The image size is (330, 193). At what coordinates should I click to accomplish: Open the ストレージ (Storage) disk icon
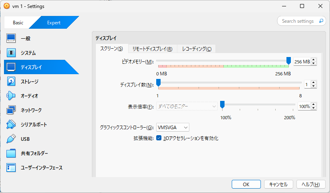(11, 82)
